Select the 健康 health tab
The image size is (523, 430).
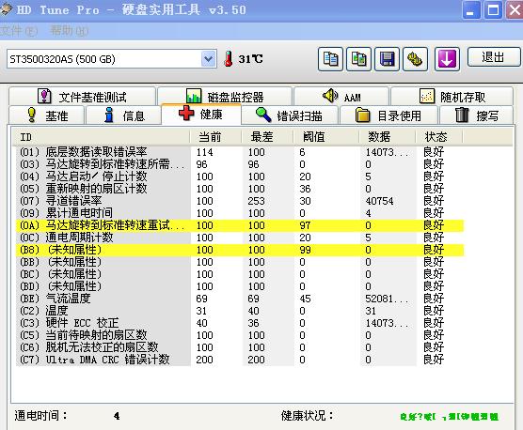[x=201, y=115]
